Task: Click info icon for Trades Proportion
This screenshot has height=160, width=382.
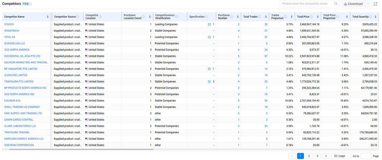Action: (x=285, y=17)
